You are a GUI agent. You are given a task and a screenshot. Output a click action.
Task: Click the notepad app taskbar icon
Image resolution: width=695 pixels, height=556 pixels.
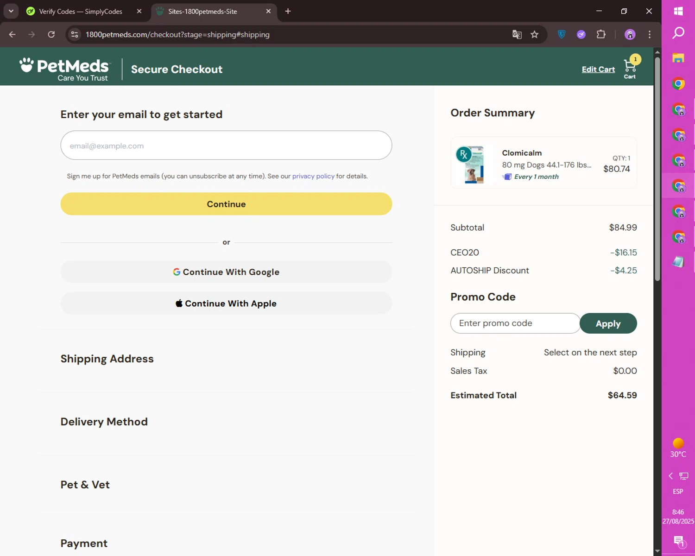(x=678, y=262)
